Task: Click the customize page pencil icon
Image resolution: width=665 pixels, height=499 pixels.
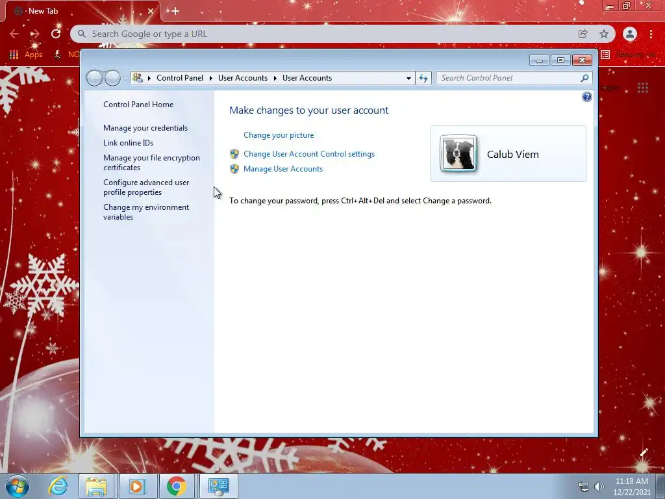Action: point(644,453)
